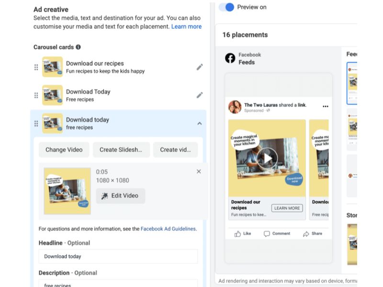Select the Download our recipes card thumbnail
Screen dimensions: 383x287
pyautogui.click(x=53, y=67)
